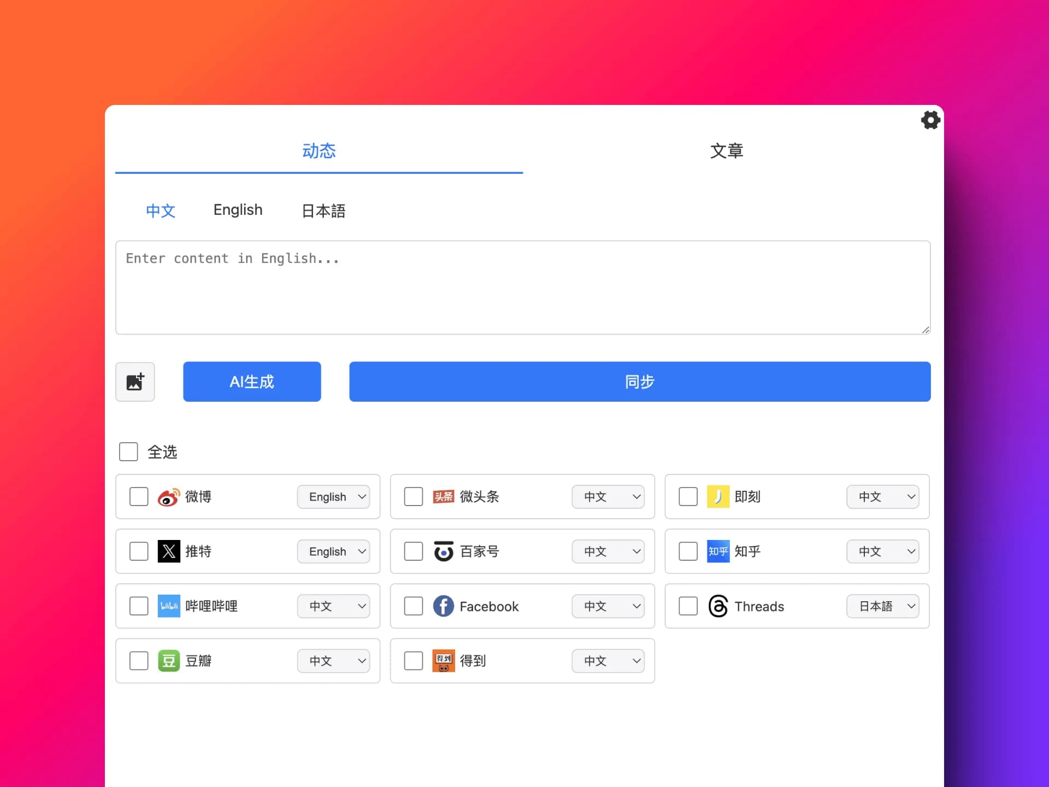Click the 同步 sync button
The height and width of the screenshot is (787, 1049).
point(639,381)
